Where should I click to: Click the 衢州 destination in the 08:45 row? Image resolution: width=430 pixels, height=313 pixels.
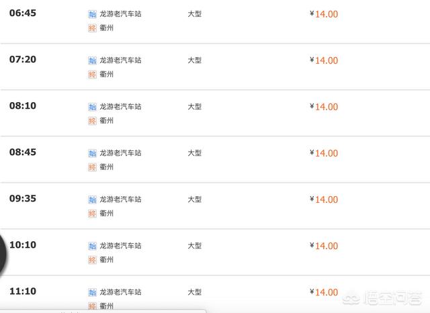tap(106, 167)
